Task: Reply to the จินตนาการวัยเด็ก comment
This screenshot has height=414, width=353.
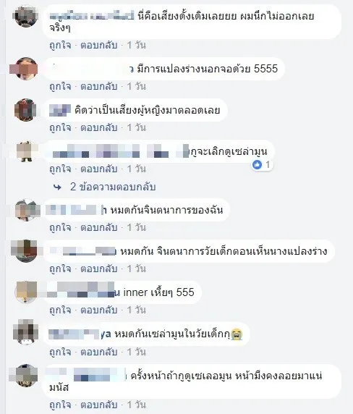Action: click(x=99, y=269)
